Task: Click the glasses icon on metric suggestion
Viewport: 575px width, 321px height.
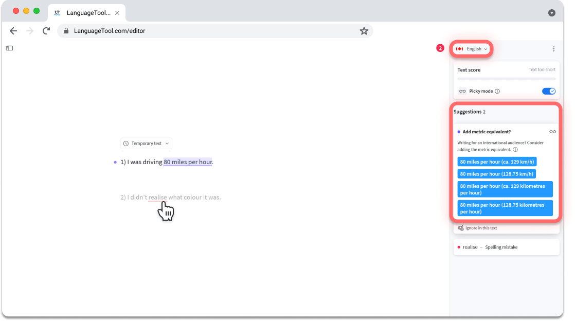Action: coord(553,132)
